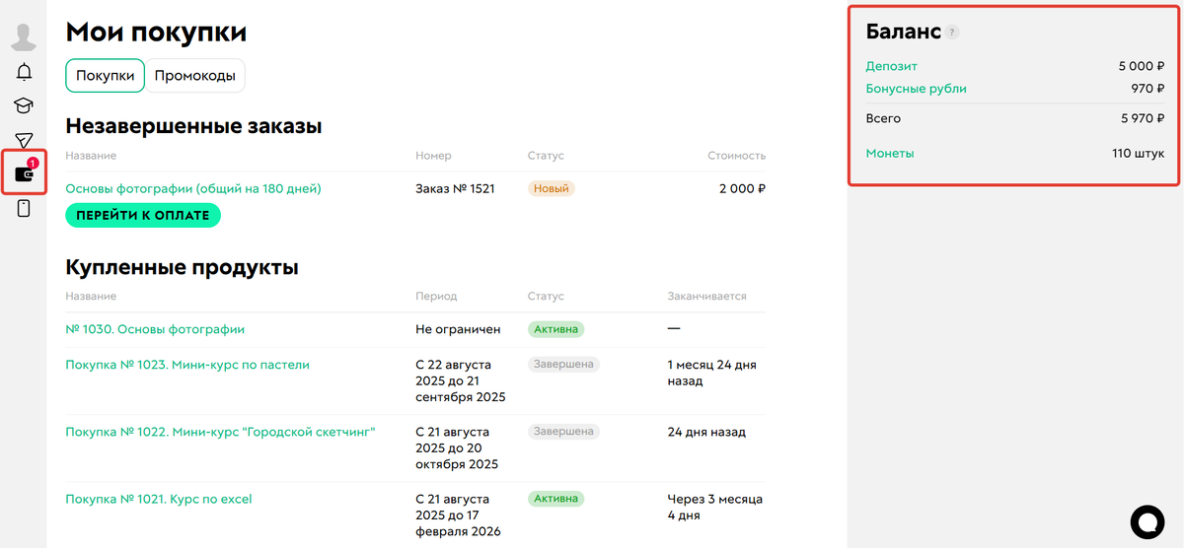The width and height of the screenshot is (1184, 548).
Task: Click the help question mark beside Баланс
Action: pyautogui.click(x=952, y=33)
